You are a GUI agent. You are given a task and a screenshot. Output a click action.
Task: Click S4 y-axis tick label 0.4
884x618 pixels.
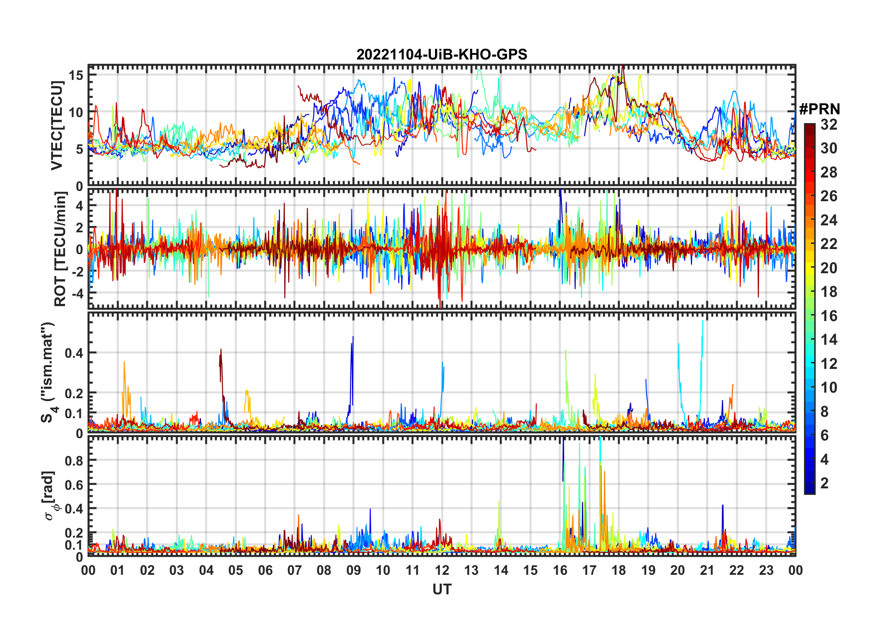click(74, 353)
